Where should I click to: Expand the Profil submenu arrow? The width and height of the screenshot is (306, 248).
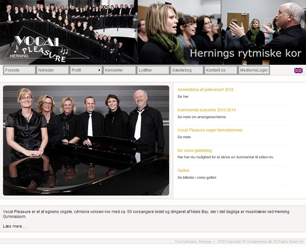pyautogui.click(x=99, y=70)
